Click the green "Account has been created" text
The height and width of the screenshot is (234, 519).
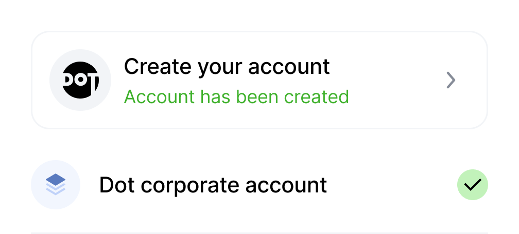pyautogui.click(x=236, y=96)
